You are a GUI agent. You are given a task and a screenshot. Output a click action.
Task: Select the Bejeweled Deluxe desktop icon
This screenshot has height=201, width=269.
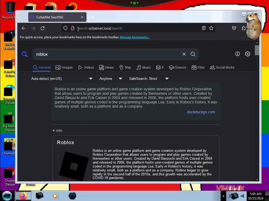pos(9,95)
